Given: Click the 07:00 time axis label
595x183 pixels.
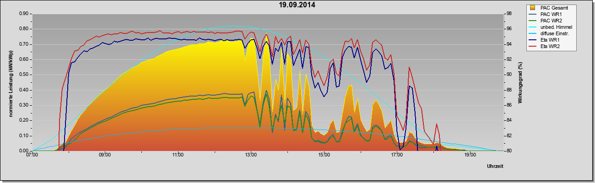Looking at the screenshot, I should pos(32,155).
